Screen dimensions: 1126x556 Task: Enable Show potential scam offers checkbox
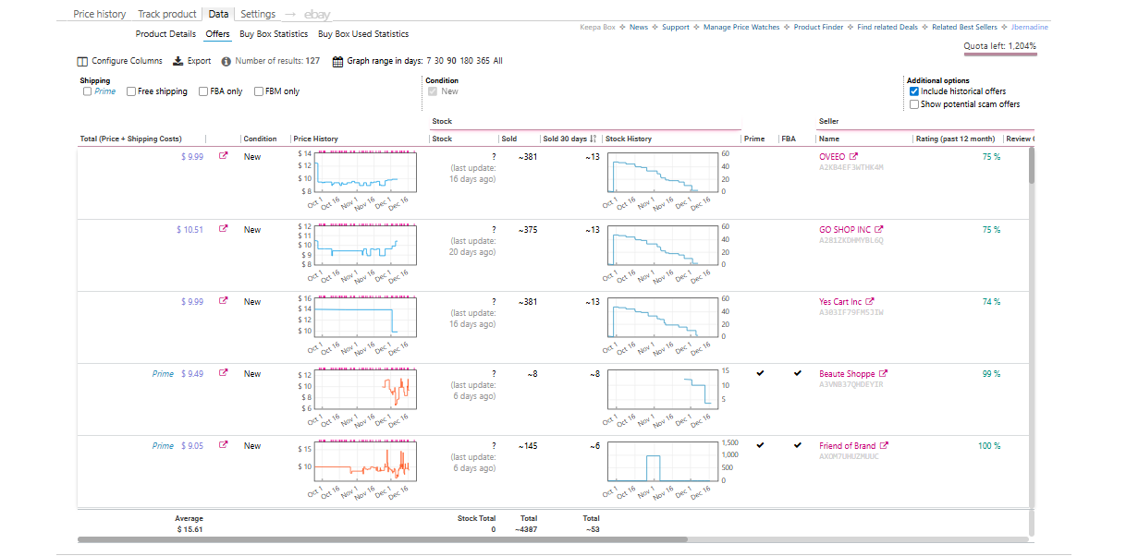pyautogui.click(x=914, y=104)
